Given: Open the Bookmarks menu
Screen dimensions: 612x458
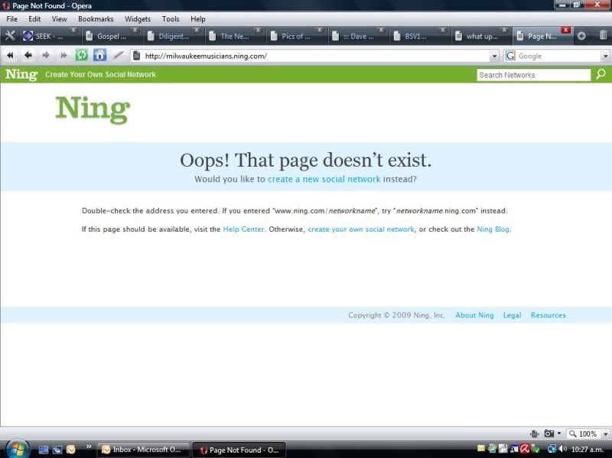Looking at the screenshot, I should tap(96, 18).
